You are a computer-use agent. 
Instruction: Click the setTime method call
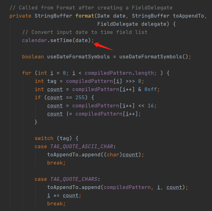(61, 41)
